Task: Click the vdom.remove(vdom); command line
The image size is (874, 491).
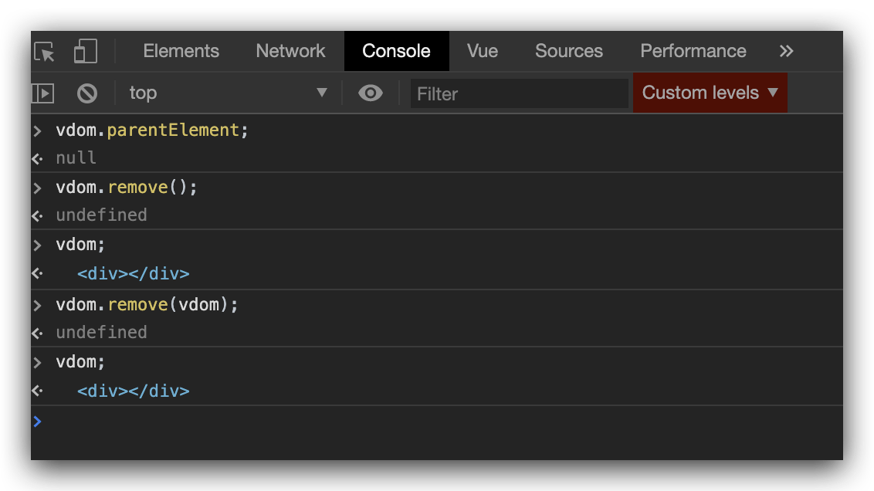Action: click(x=147, y=305)
